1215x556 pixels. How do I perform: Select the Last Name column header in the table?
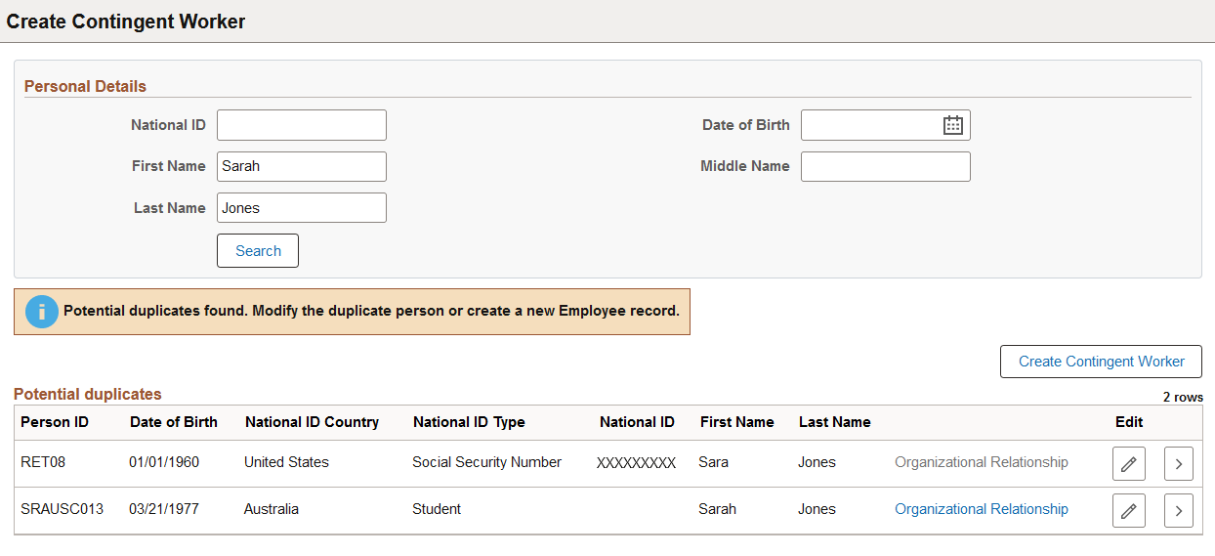[x=834, y=422]
